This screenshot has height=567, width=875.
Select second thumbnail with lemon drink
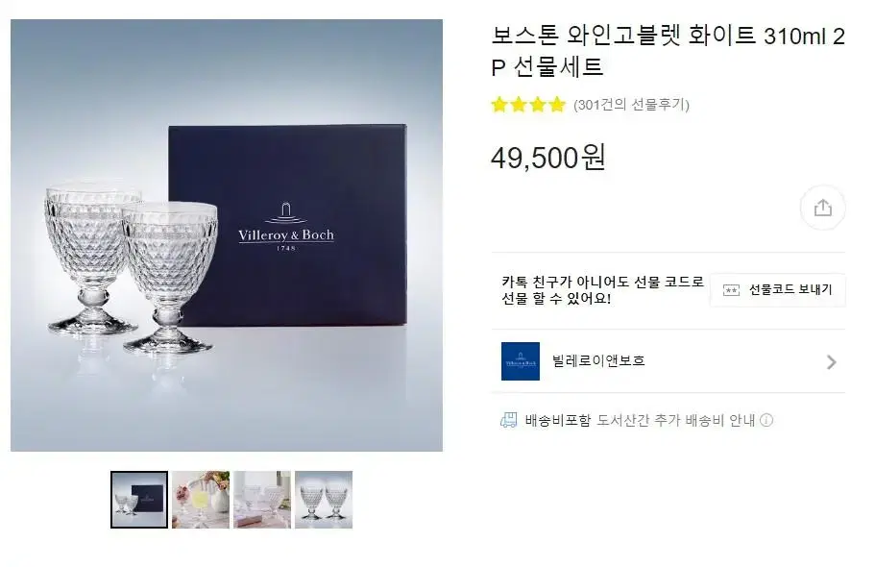point(201,500)
